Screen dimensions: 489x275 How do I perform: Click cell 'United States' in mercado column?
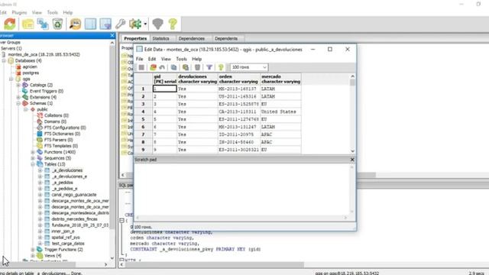coord(280,112)
